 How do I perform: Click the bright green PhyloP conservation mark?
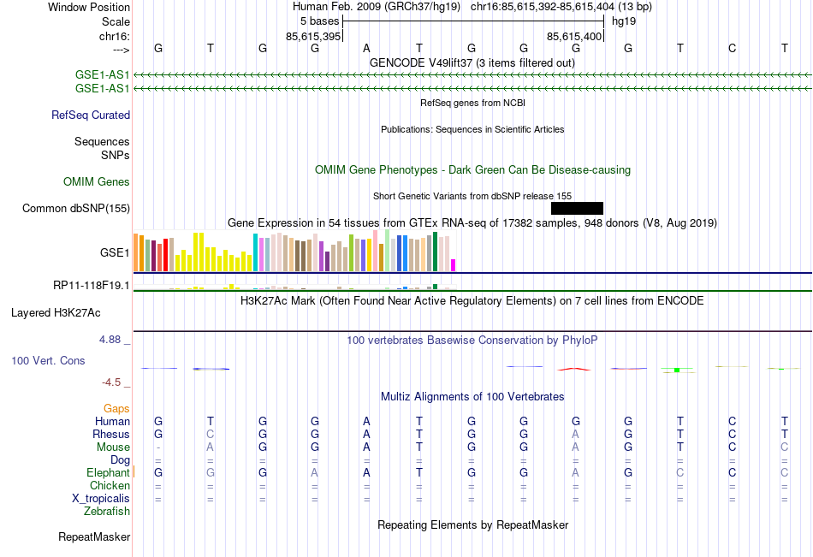pyautogui.click(x=677, y=370)
